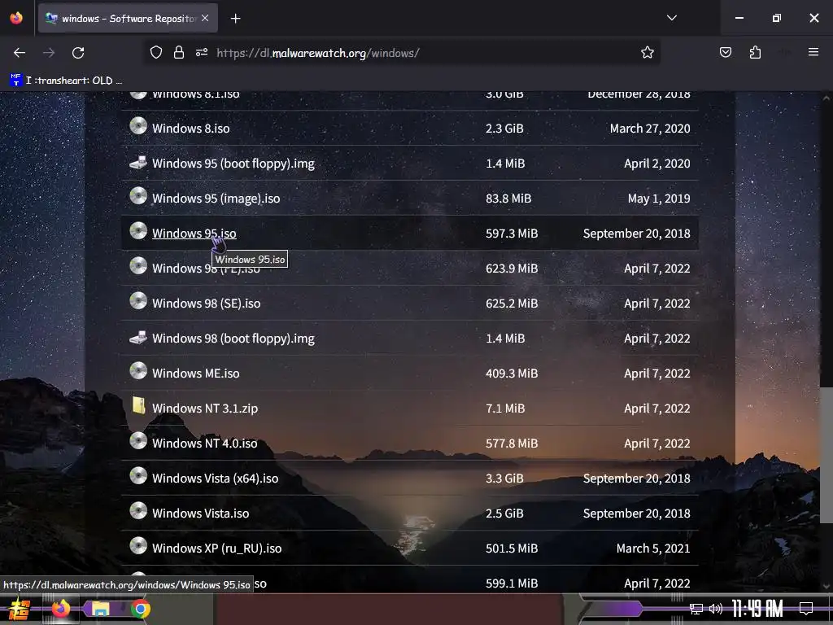Viewport: 833px width, 625px height.
Task: Reload the current page
Action: tap(78, 53)
